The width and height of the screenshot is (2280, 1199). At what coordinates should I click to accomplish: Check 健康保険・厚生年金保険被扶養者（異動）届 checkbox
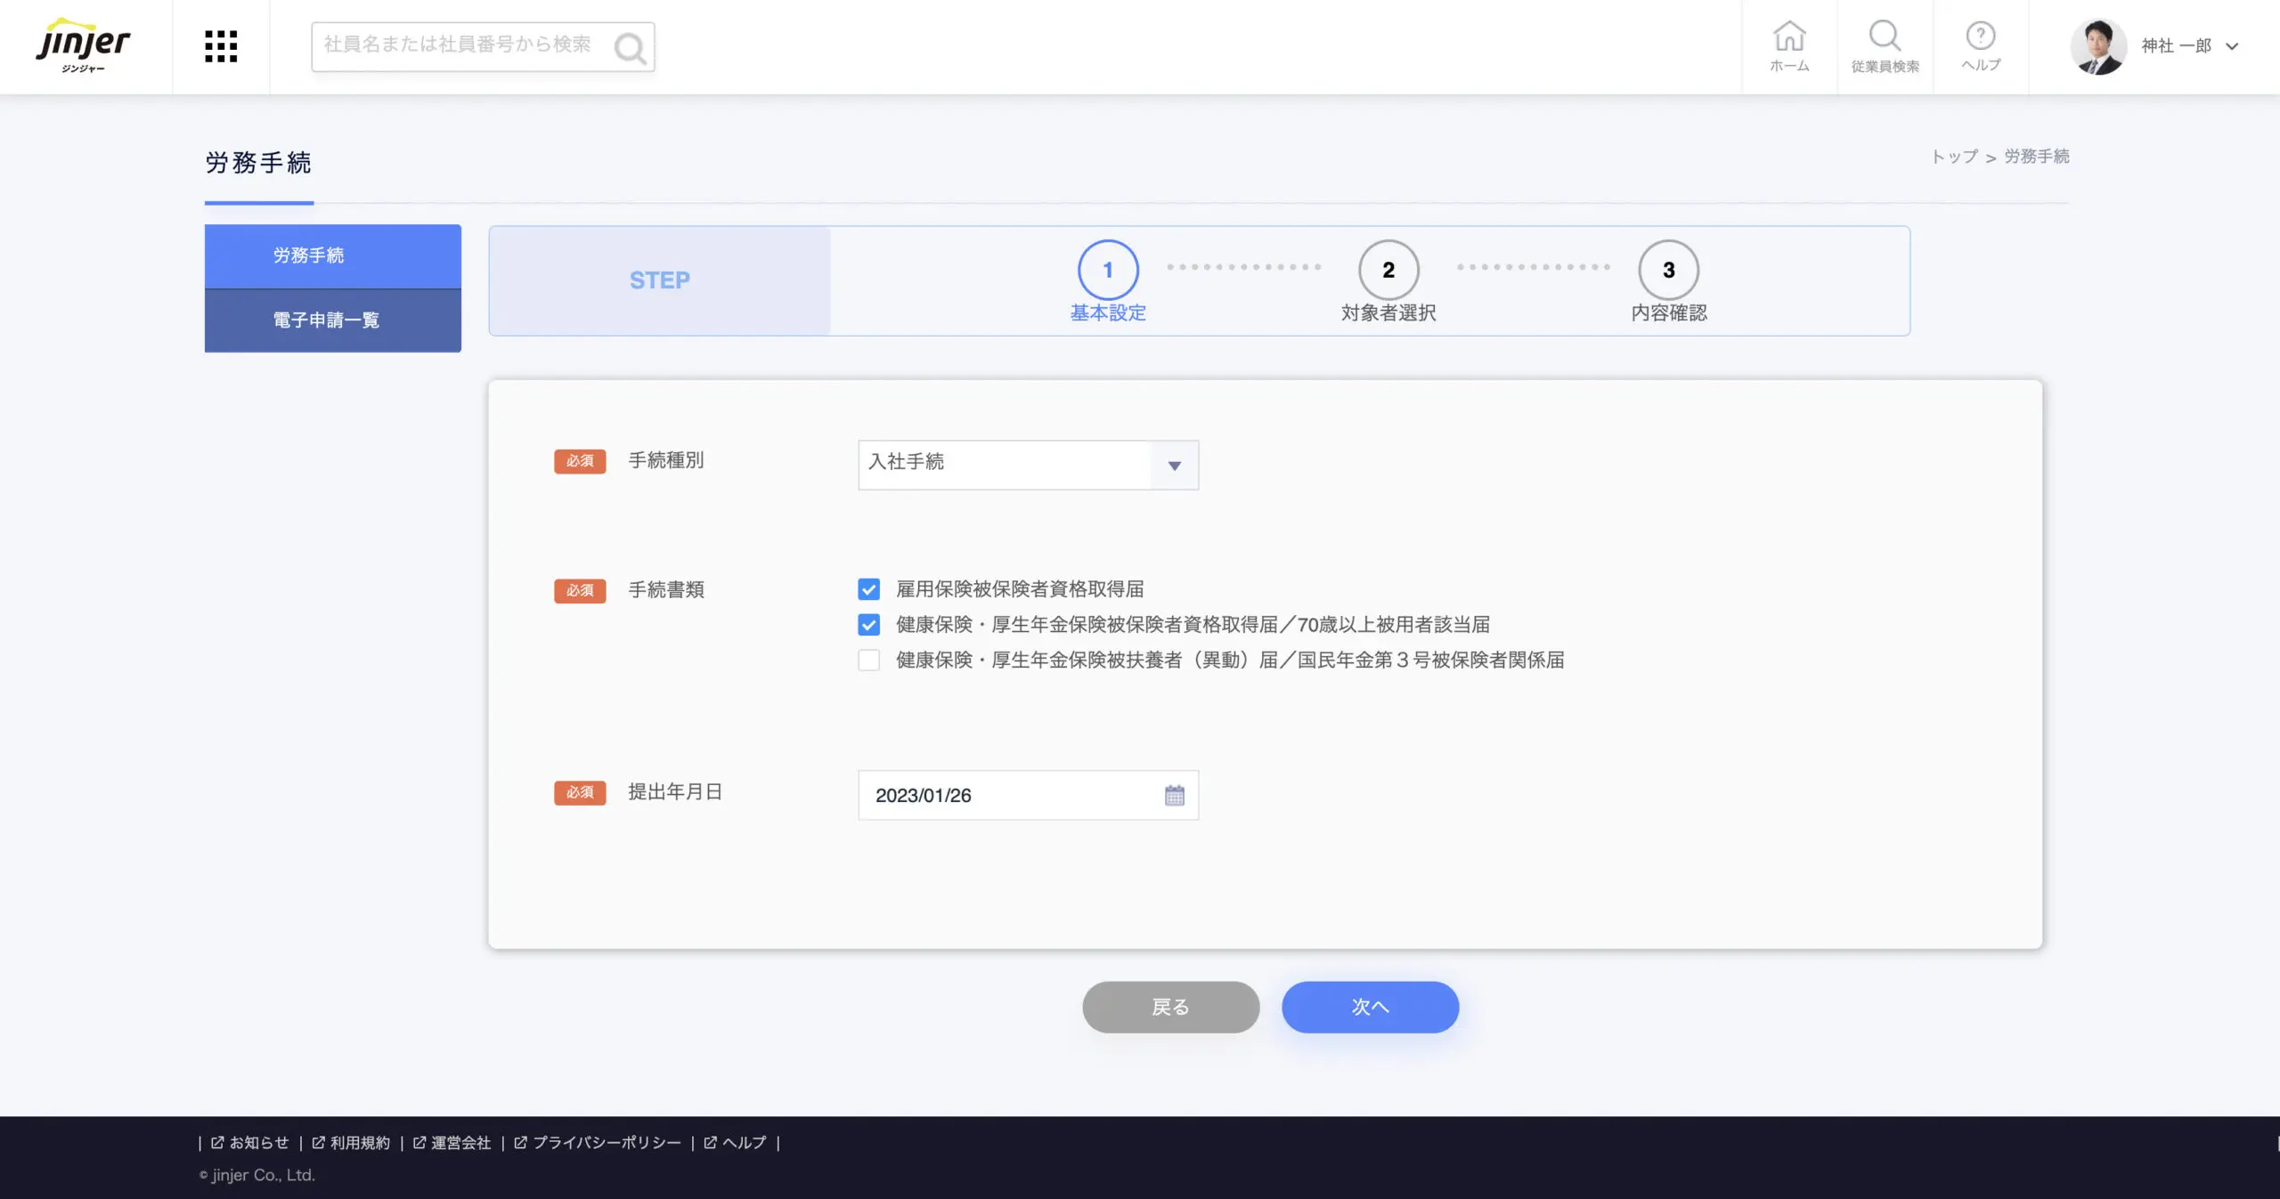tap(868, 660)
